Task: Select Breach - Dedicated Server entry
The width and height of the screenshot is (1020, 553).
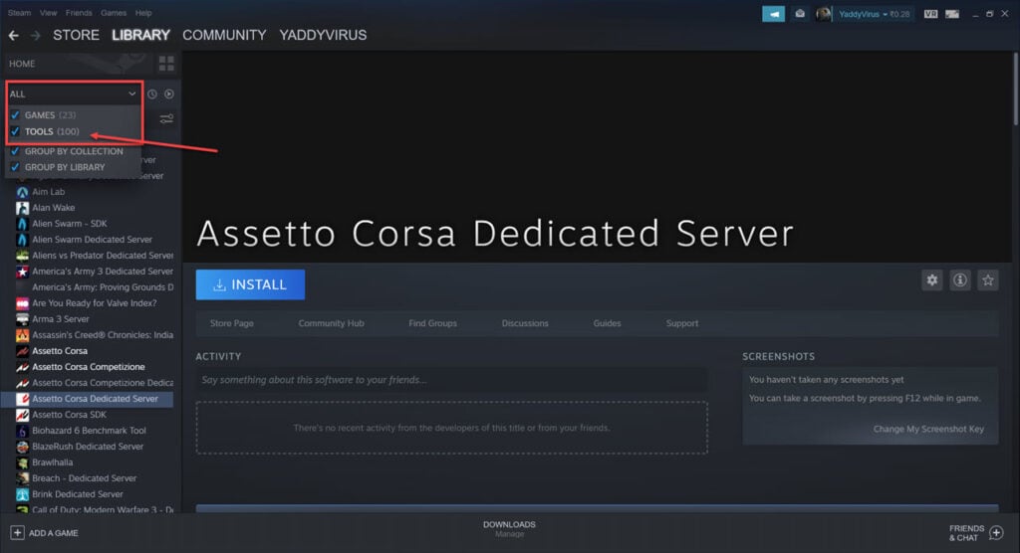Action: click(x=84, y=478)
